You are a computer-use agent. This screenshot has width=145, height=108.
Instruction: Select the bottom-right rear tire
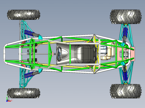coord(126,91)
